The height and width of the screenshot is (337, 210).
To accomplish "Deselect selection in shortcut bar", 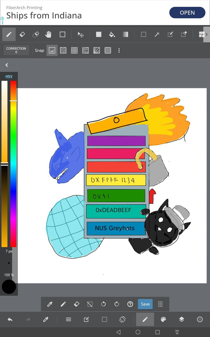I will click(90, 304).
